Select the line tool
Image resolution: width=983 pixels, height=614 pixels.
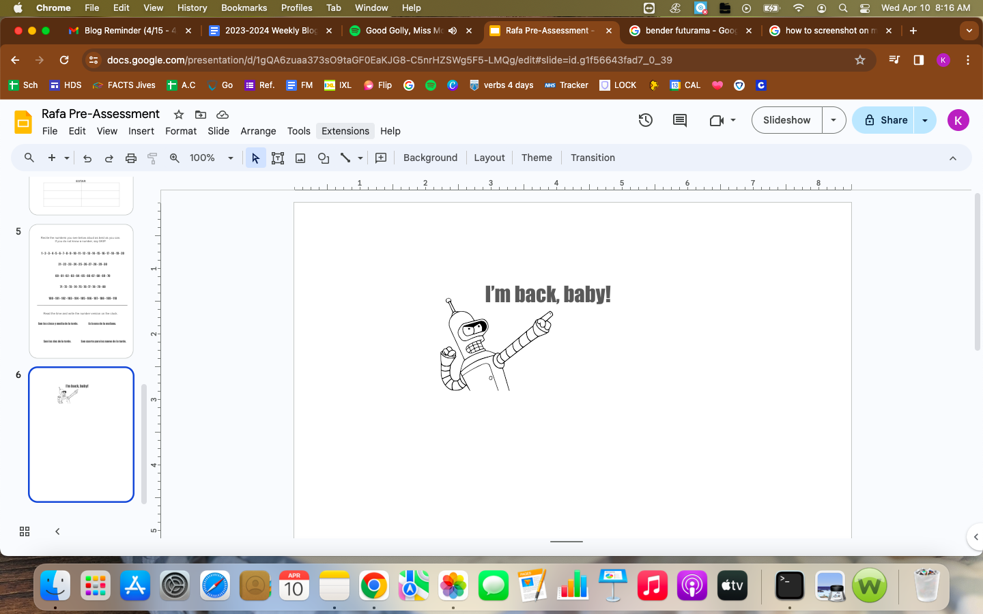[x=345, y=158]
